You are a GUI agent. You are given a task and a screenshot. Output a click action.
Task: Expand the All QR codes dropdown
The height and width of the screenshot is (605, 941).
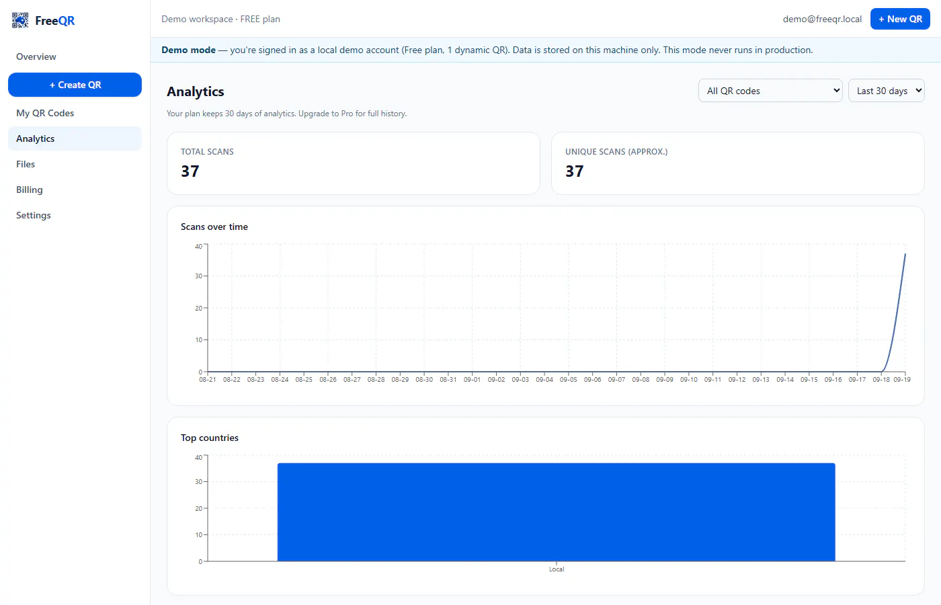(770, 91)
